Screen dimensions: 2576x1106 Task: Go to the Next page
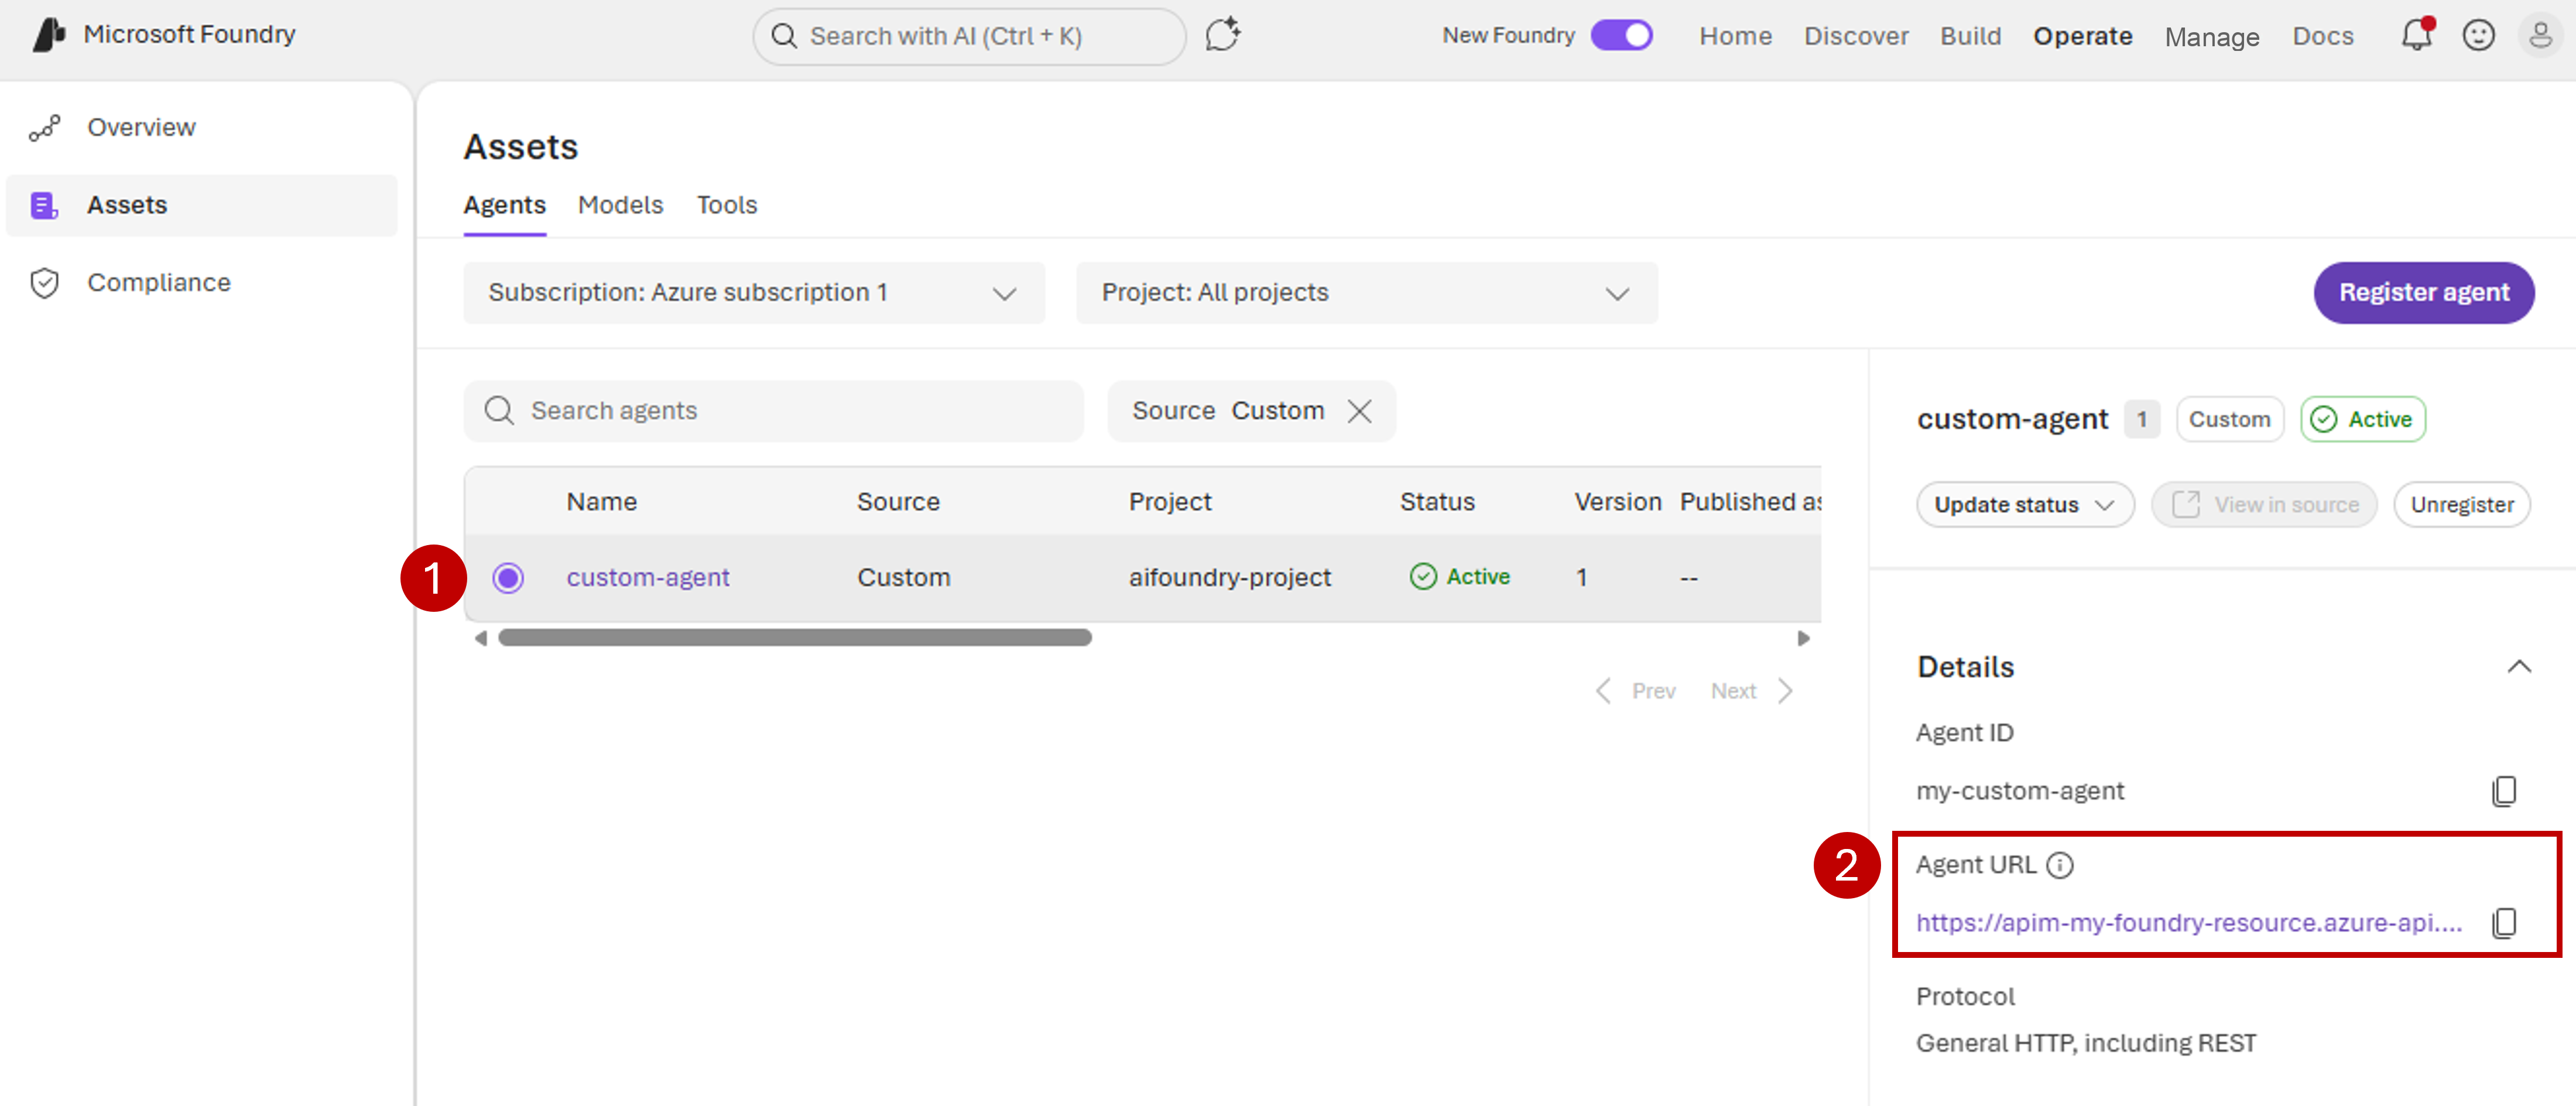pos(1752,691)
